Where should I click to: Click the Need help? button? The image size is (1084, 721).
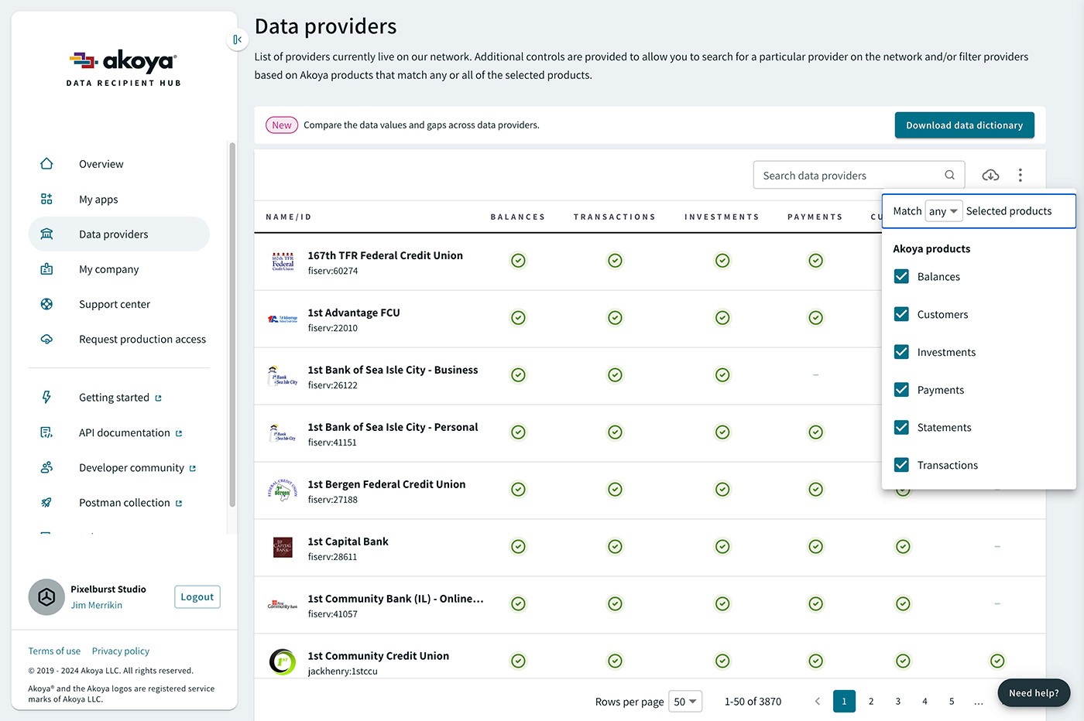click(x=1034, y=693)
